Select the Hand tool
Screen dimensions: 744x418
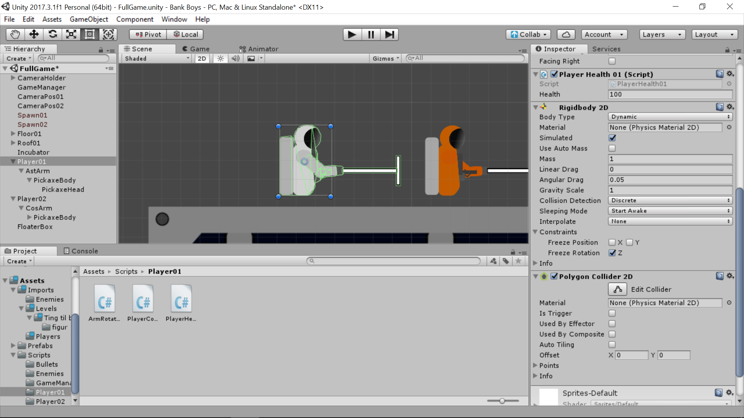pyautogui.click(x=15, y=34)
